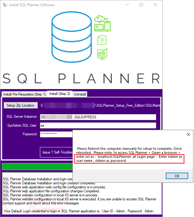The height and width of the screenshot is (217, 194).
Task: Open the Issue ? Self-Troubleshoot button
Action: (56, 152)
